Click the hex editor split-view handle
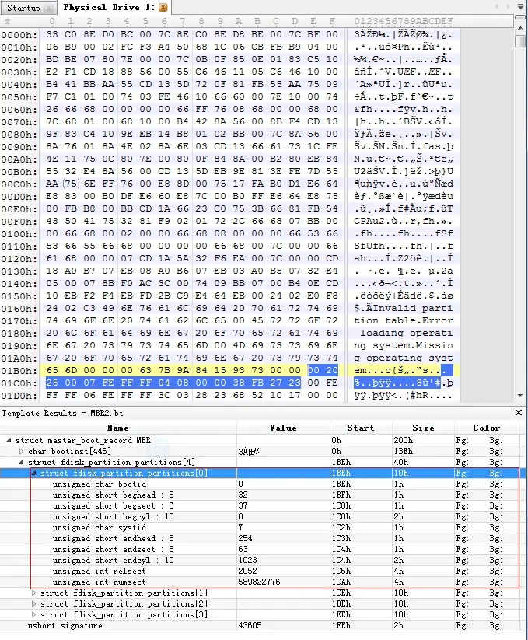The width and height of the screenshot is (528, 640). pyautogui.click(x=520, y=18)
